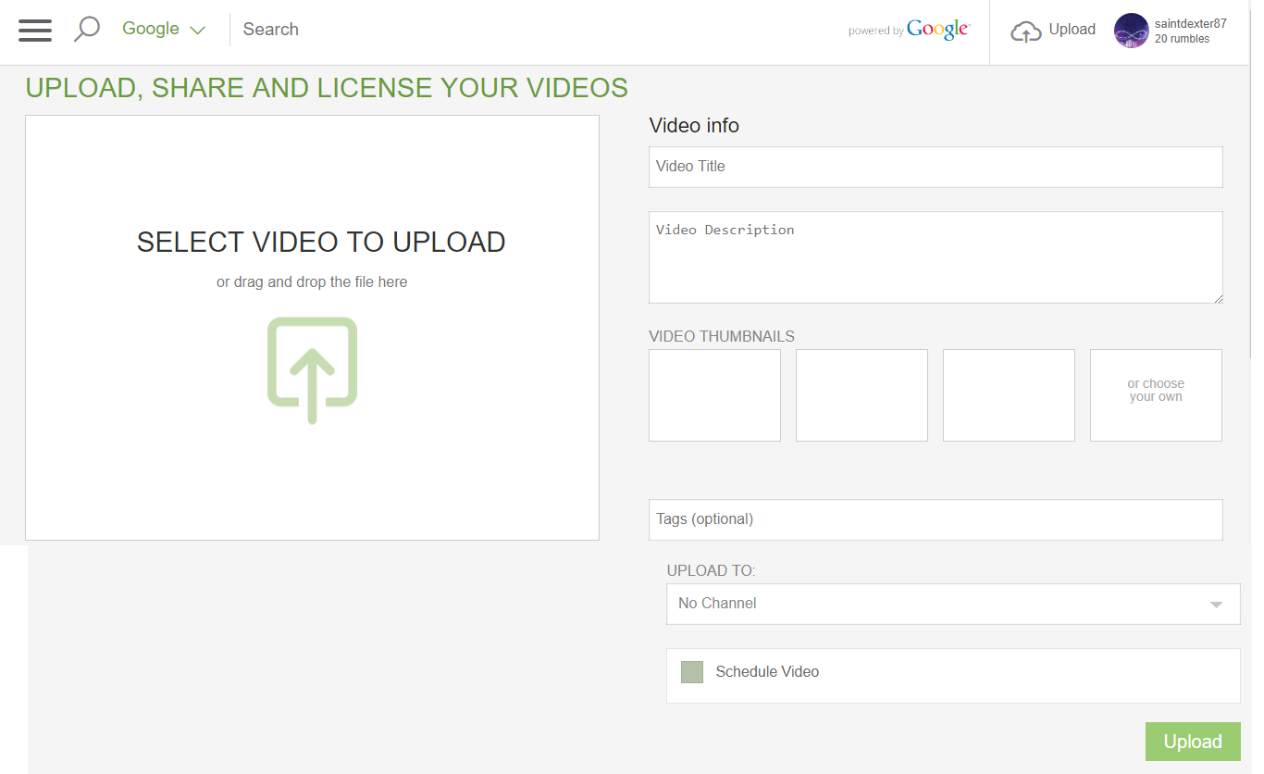Click Select Video to Upload text
The width and height of the screenshot is (1264, 774).
[320, 242]
